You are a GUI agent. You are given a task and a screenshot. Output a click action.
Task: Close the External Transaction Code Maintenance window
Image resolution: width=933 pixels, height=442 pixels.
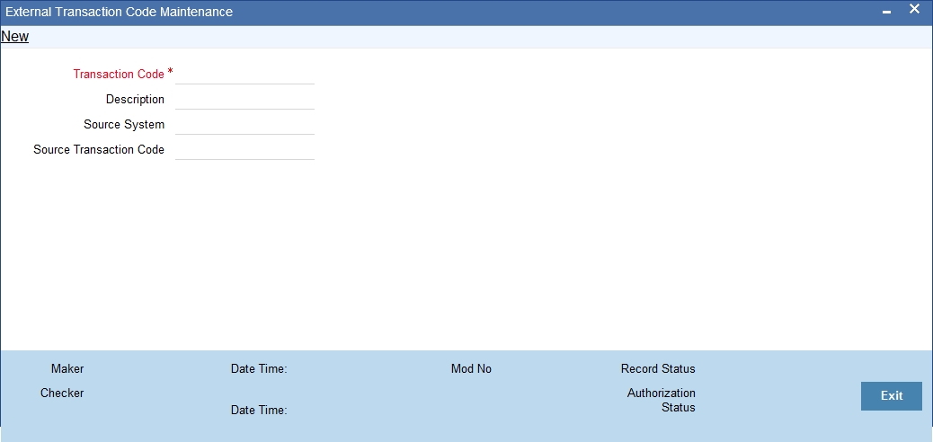(x=914, y=9)
